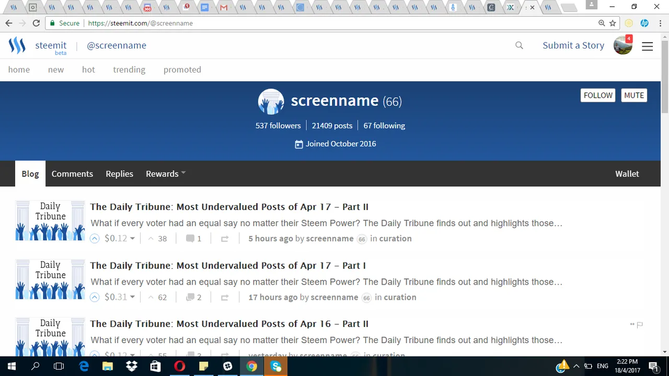669x376 pixels.
Task: Click the Secure padlock indicator
Action: (64, 23)
